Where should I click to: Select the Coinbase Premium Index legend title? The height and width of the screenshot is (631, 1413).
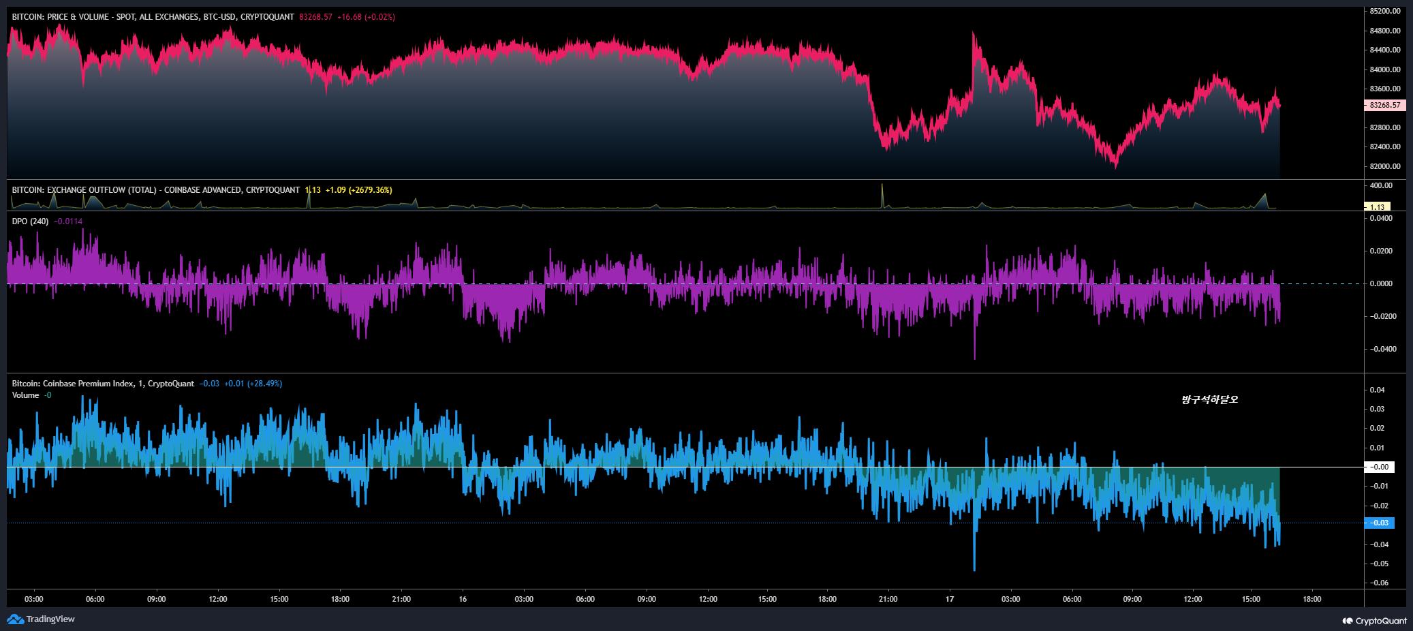102,384
